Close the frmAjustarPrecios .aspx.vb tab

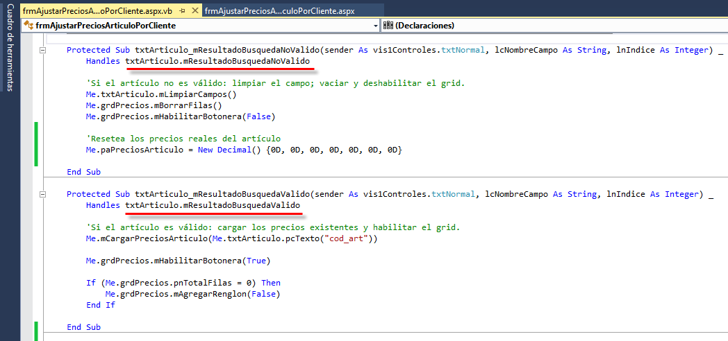(194, 11)
